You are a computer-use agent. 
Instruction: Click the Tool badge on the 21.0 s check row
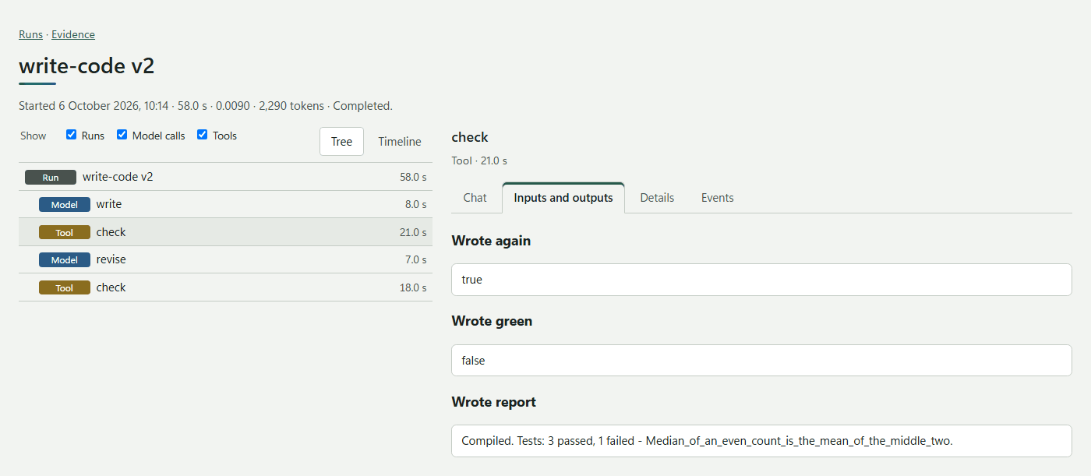(65, 232)
